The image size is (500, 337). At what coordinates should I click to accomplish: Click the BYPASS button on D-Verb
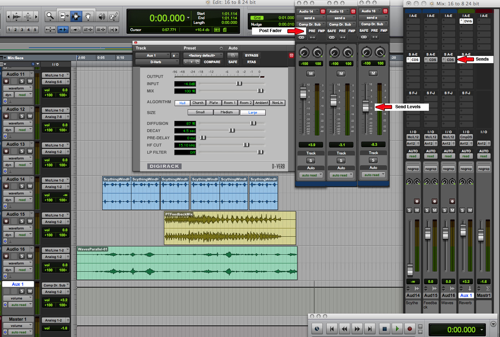click(x=251, y=56)
